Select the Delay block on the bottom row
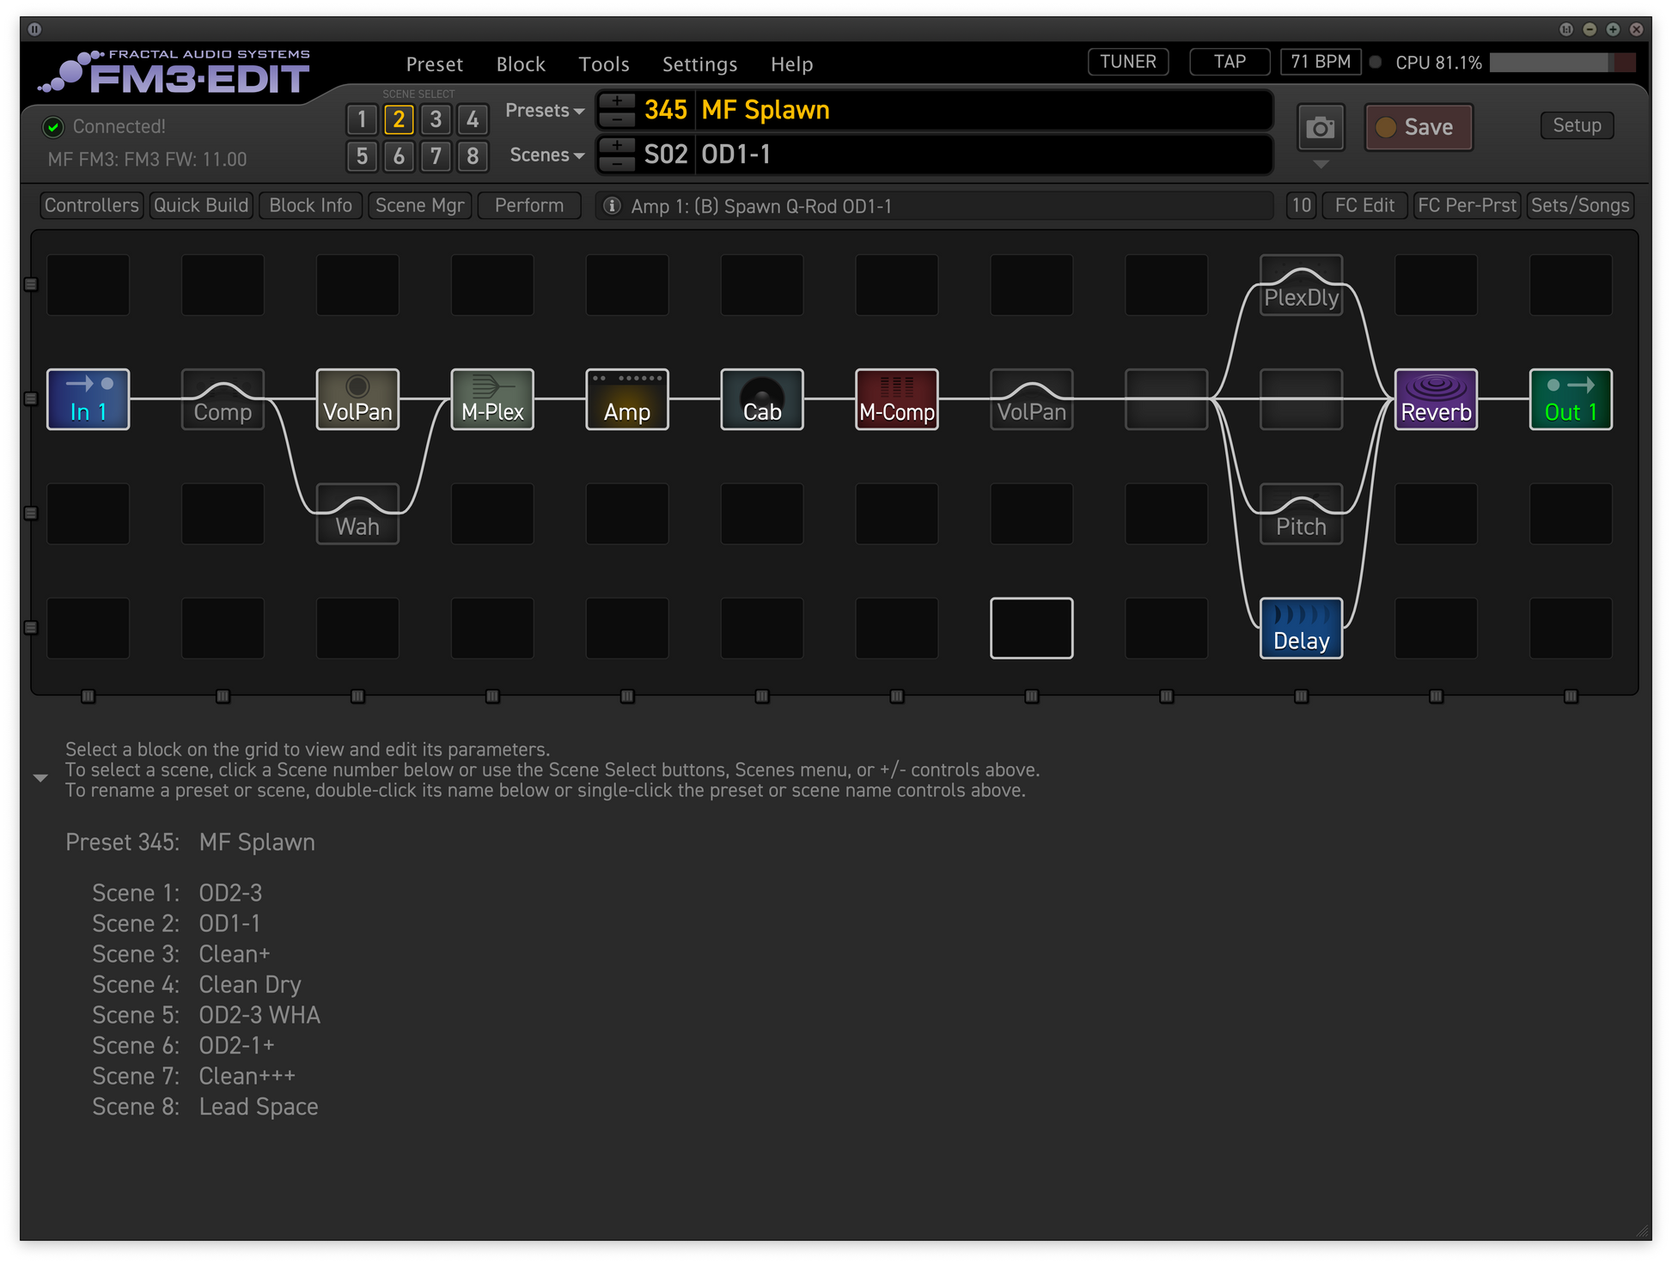 point(1300,629)
